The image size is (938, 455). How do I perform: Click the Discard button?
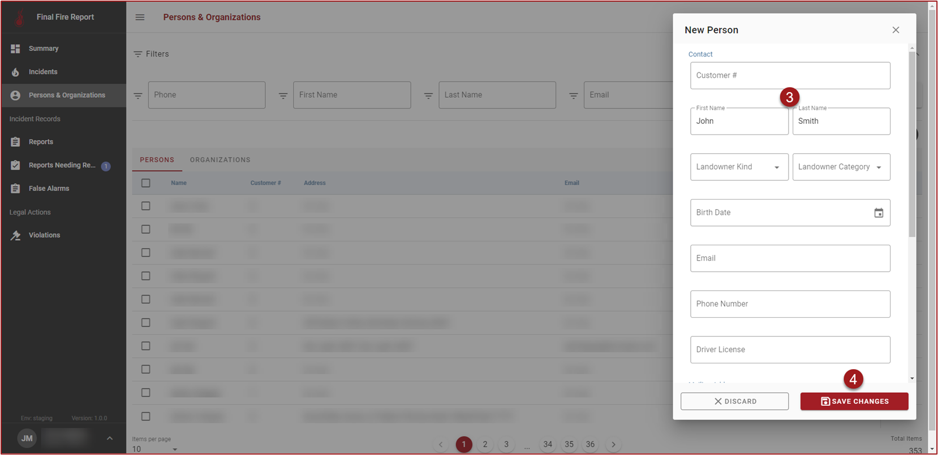pyautogui.click(x=734, y=401)
